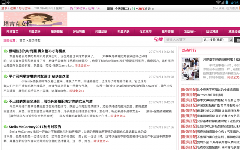Open article 平价买明星穿爆的时髦设计
Viewport: 240px width, 150px height.
(x=39, y=76)
